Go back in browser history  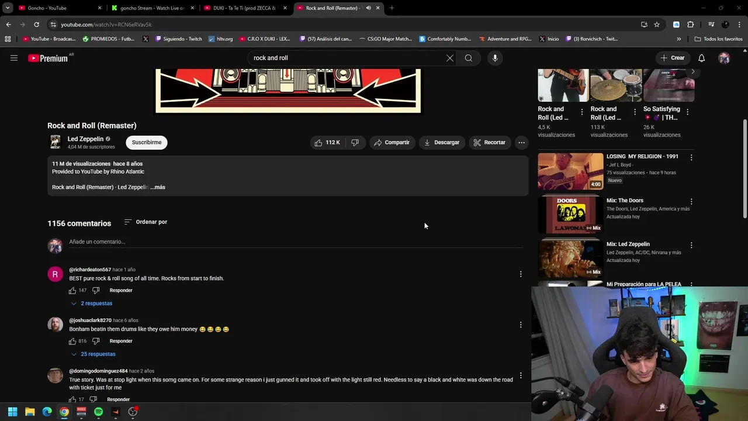(x=8, y=25)
